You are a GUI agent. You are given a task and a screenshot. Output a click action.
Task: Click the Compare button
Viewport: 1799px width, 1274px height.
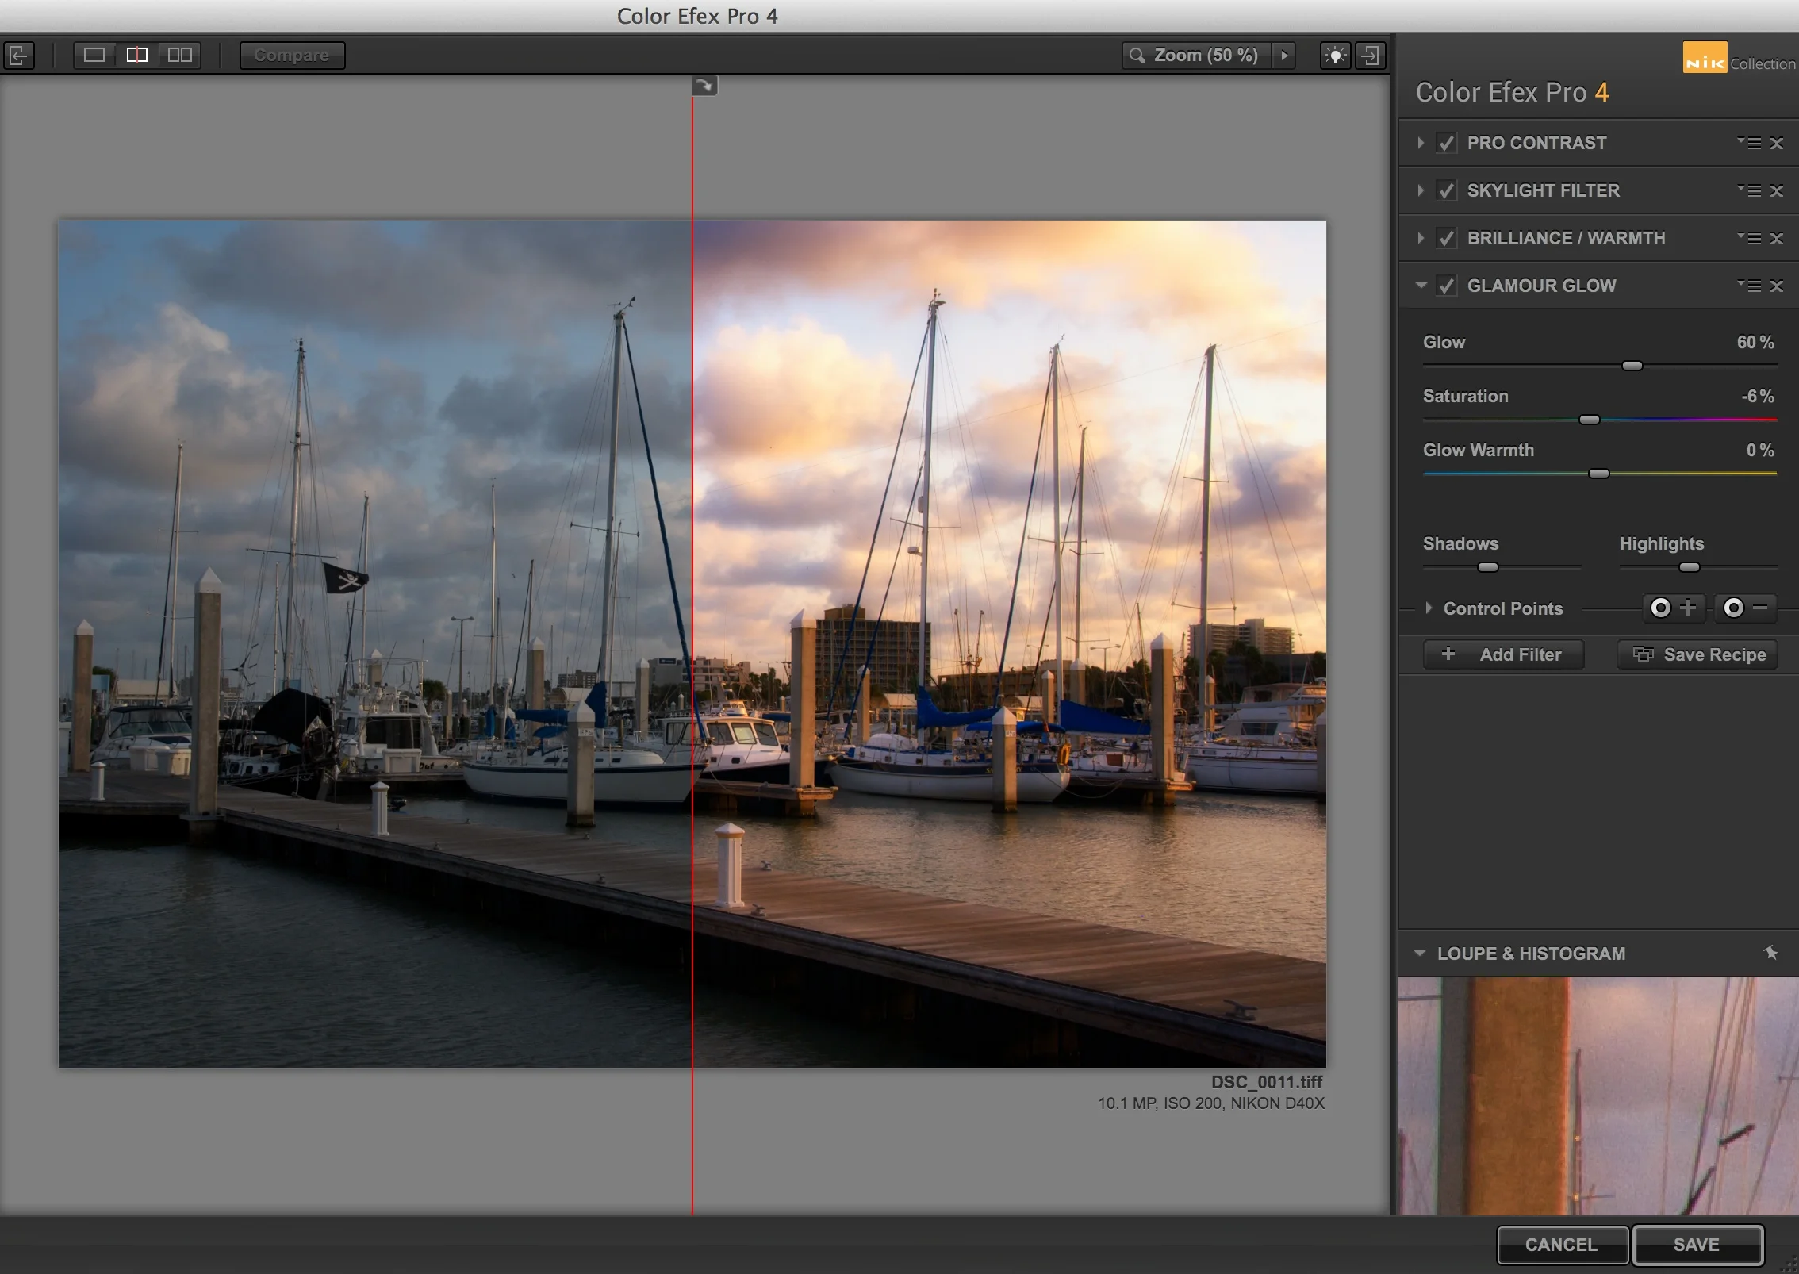click(292, 55)
